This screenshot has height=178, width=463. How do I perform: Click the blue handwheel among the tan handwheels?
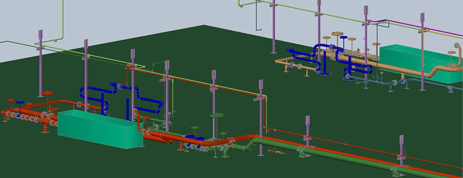click(344, 37)
